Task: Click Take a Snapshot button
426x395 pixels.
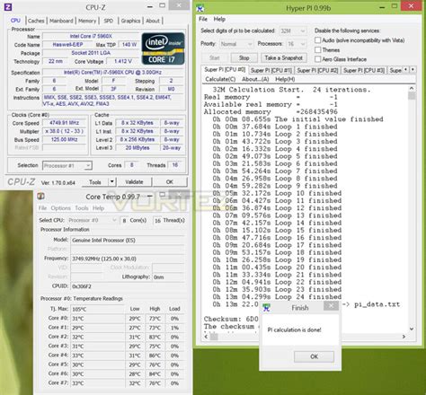Action: point(283,57)
